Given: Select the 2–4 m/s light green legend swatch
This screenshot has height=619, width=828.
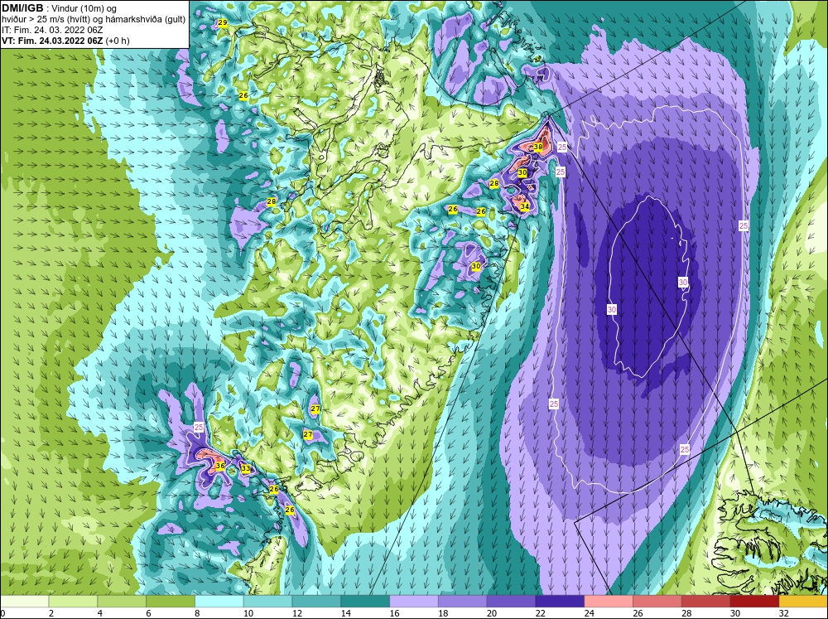Looking at the screenshot, I should tap(73, 601).
